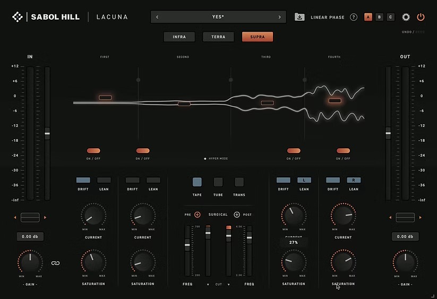The height and width of the screenshot is (299, 437).
Task: Toggle the third band ON / OFF switch
Action: coord(294,151)
